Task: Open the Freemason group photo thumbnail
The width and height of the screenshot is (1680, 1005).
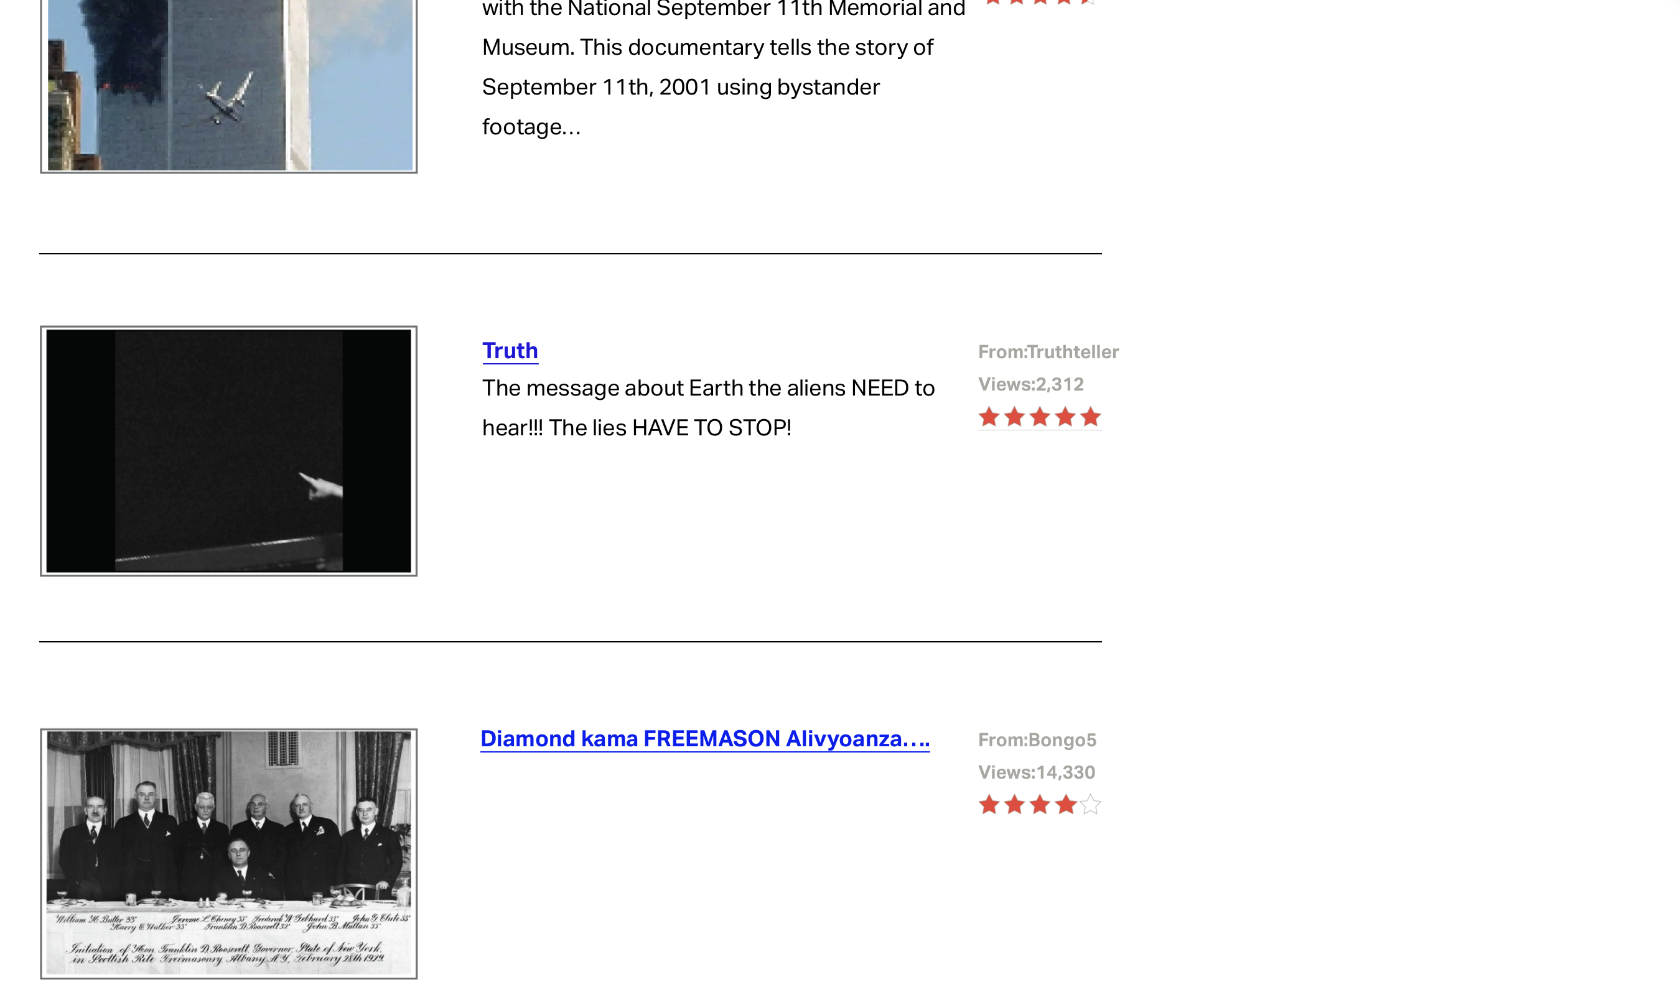Action: pos(228,853)
